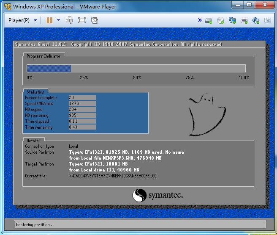Viewport: 277px width, 235px height.
Task: Open the Player(P) menu
Action: (19, 20)
